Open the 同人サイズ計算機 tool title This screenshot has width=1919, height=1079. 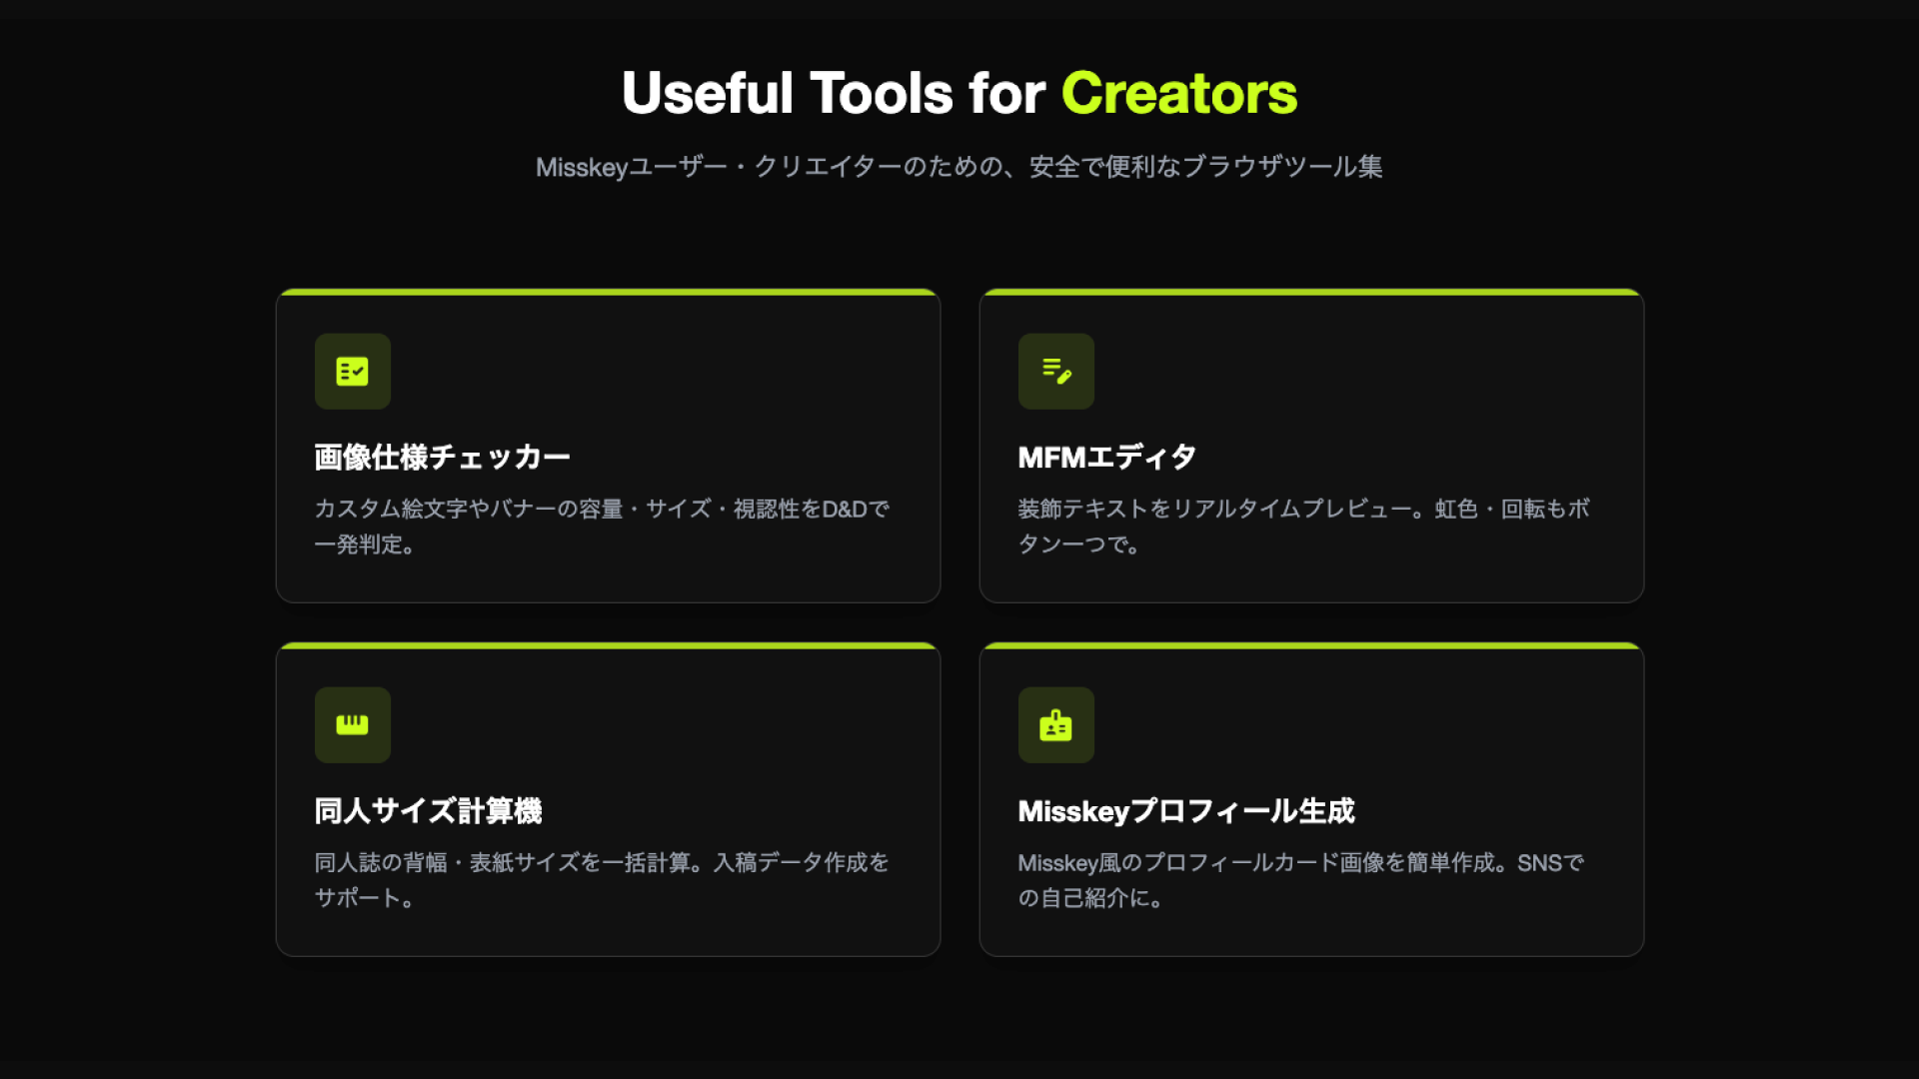click(429, 811)
